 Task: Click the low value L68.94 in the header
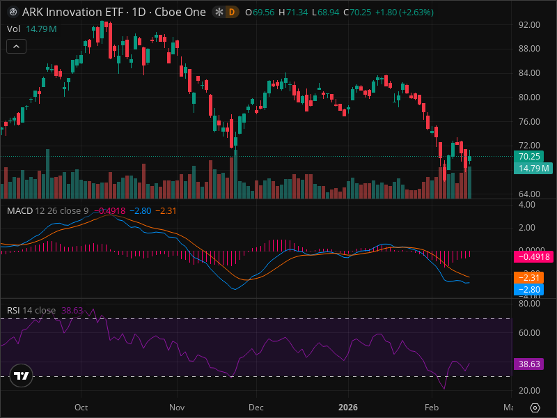coord(325,12)
